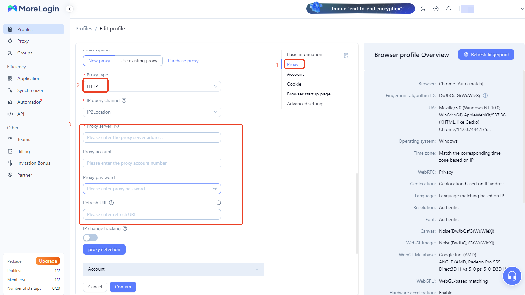
Task: Click the proxy server address field
Action: pos(152,137)
